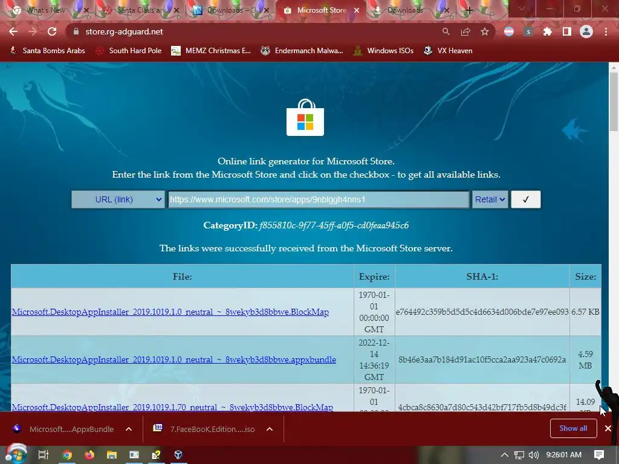Expand options for Microsoft AppxBundle download
619x464 pixels.
(x=129, y=429)
